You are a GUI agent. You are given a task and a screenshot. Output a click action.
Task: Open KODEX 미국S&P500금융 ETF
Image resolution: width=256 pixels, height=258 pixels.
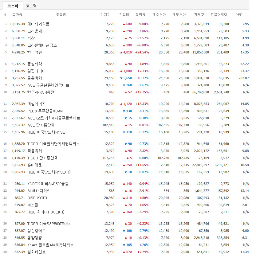click(x=48, y=184)
